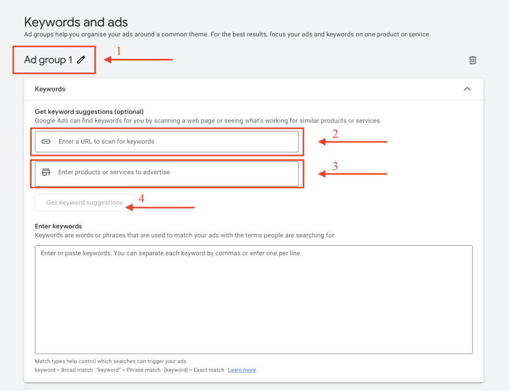The height and width of the screenshot is (391, 509).
Task: Click the pencil icon beside Ad group 1
Action: tap(81, 60)
